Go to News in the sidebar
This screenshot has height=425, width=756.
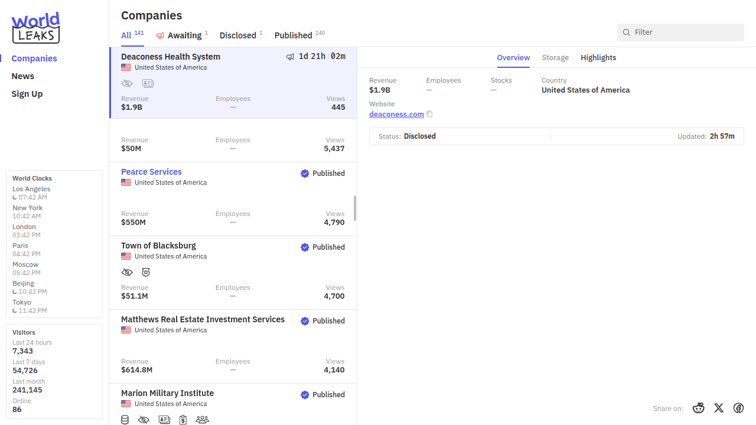pos(23,76)
